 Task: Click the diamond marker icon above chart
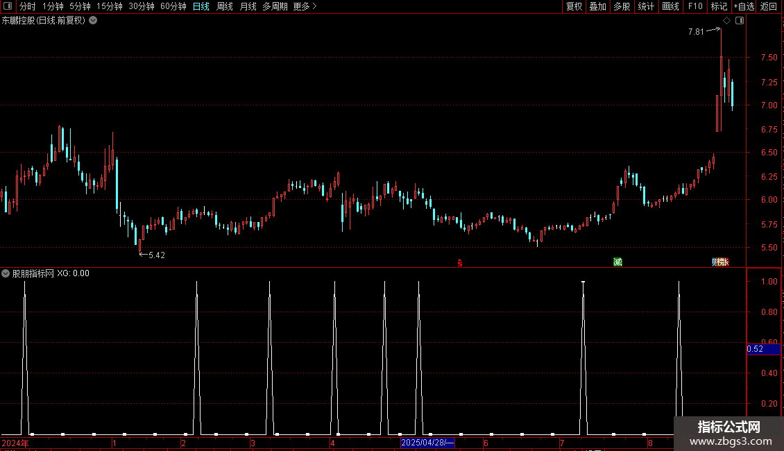click(727, 21)
